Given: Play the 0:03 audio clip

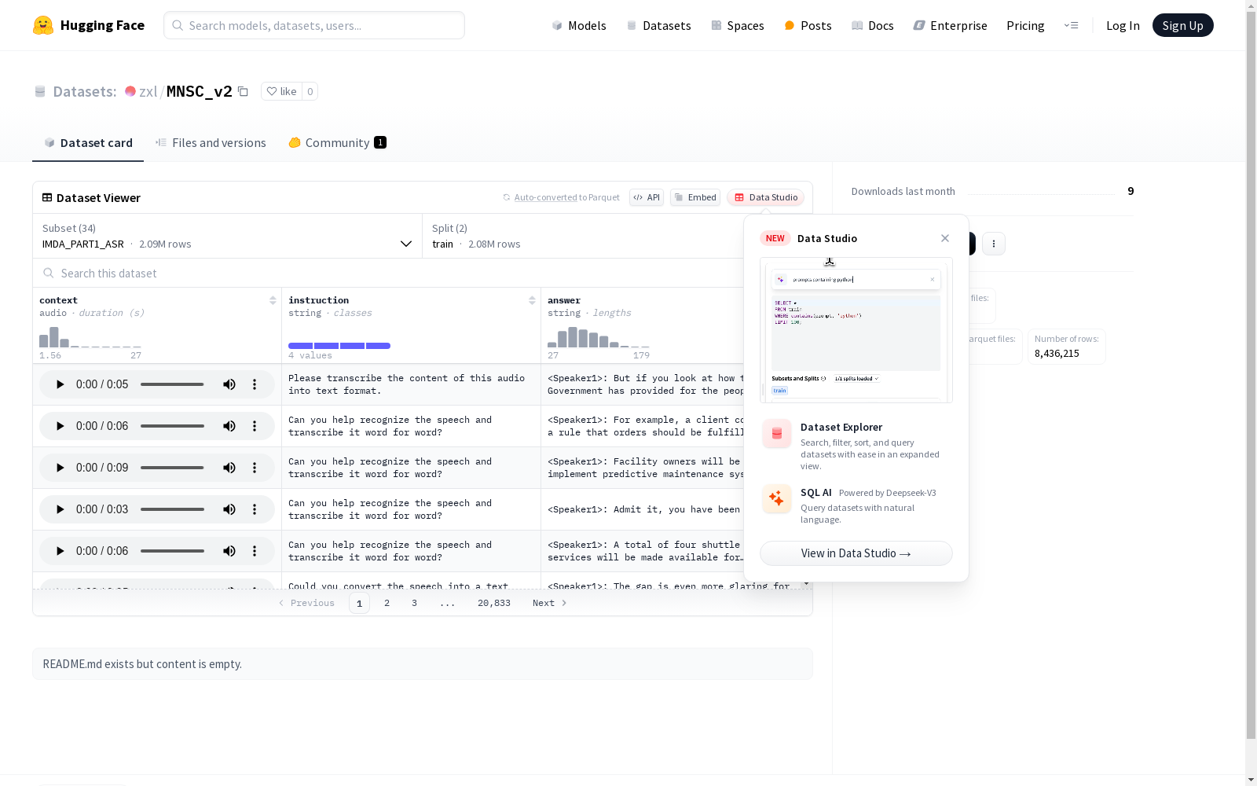Looking at the screenshot, I should (x=60, y=509).
